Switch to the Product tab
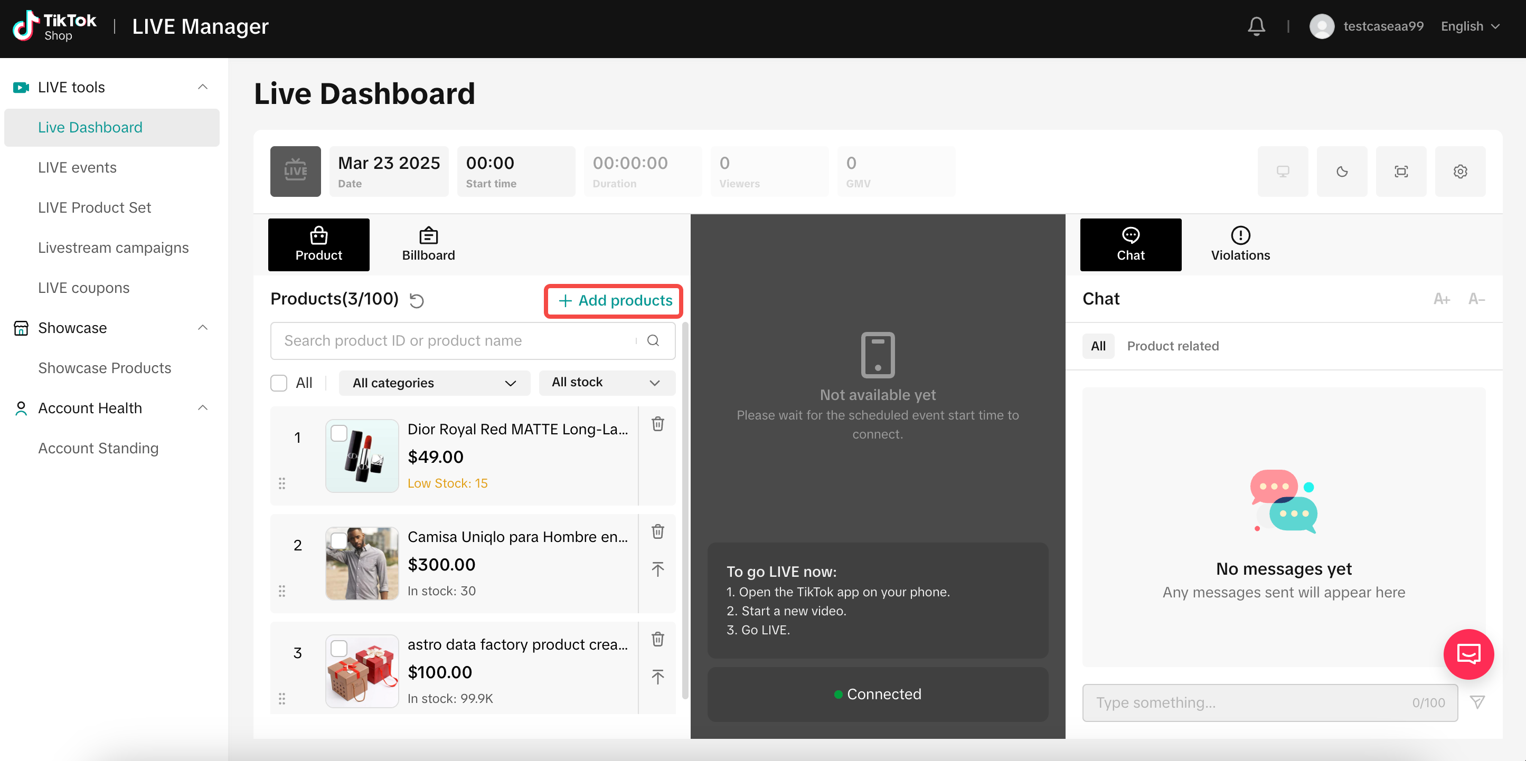 click(319, 244)
